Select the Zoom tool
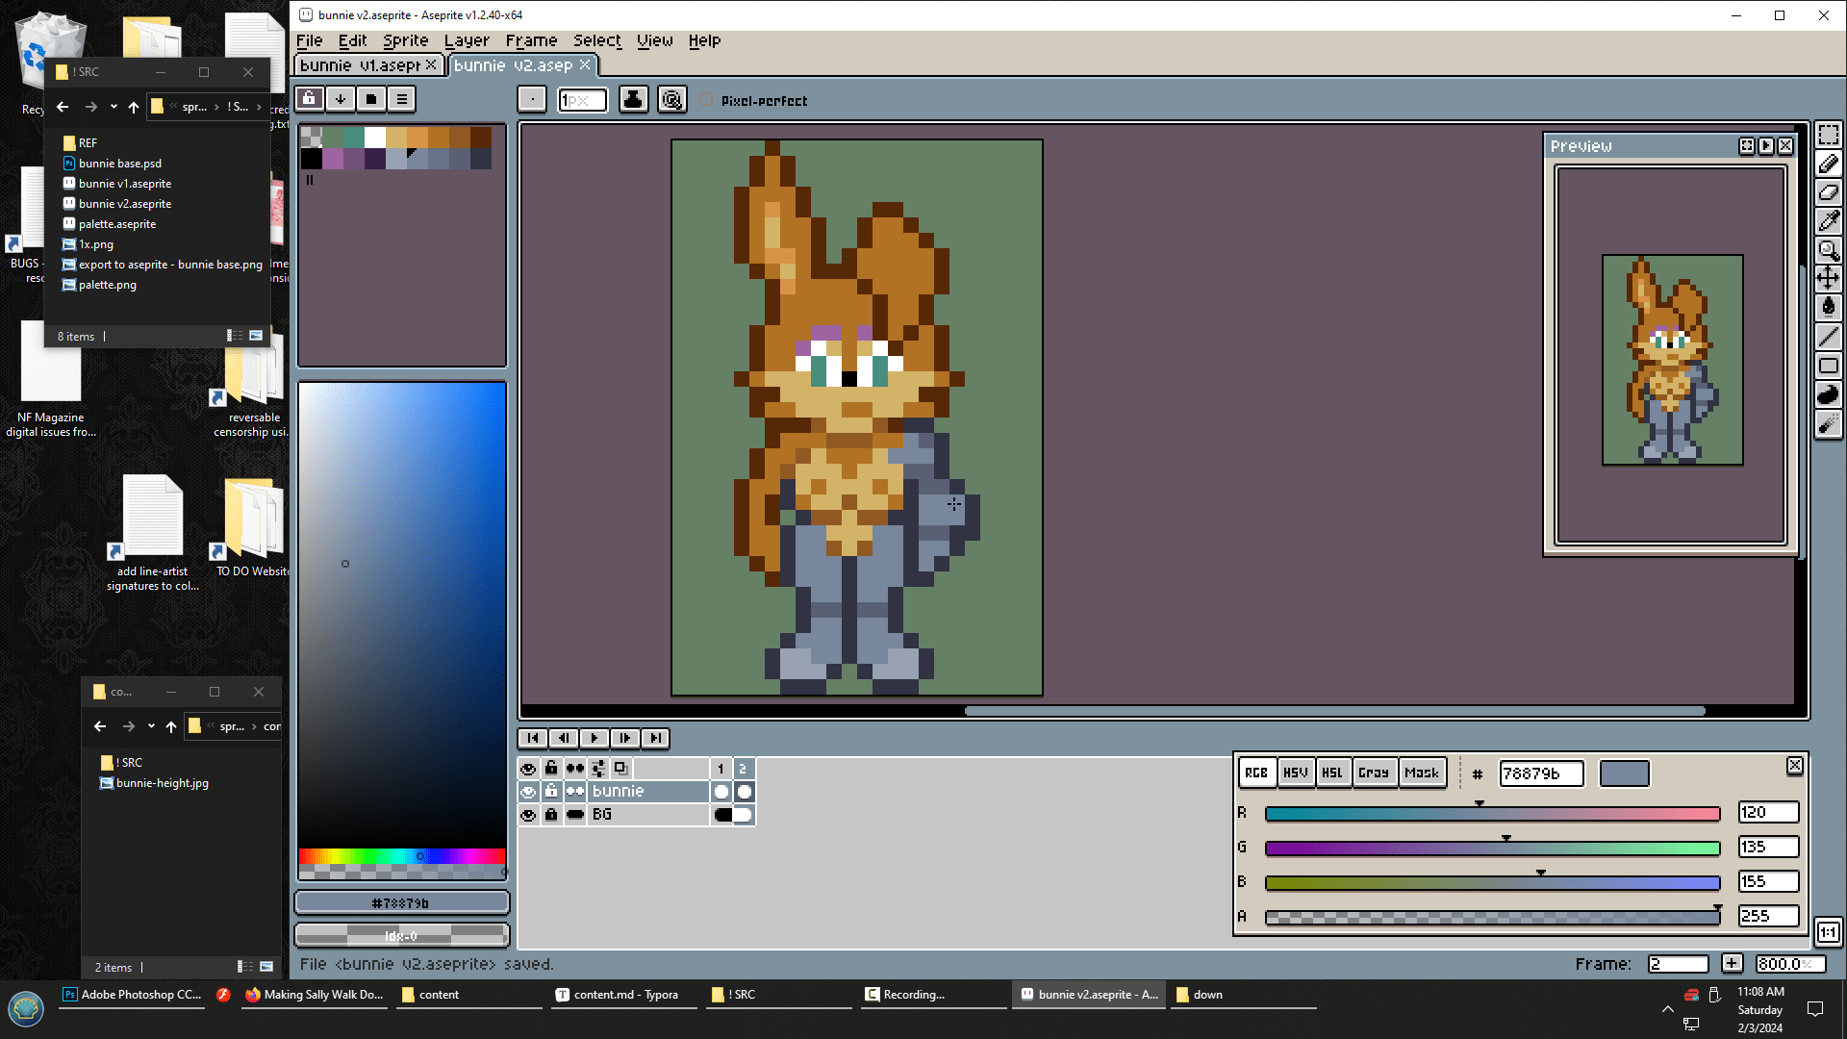Viewport: 1847px width, 1039px height. pos(1828,250)
